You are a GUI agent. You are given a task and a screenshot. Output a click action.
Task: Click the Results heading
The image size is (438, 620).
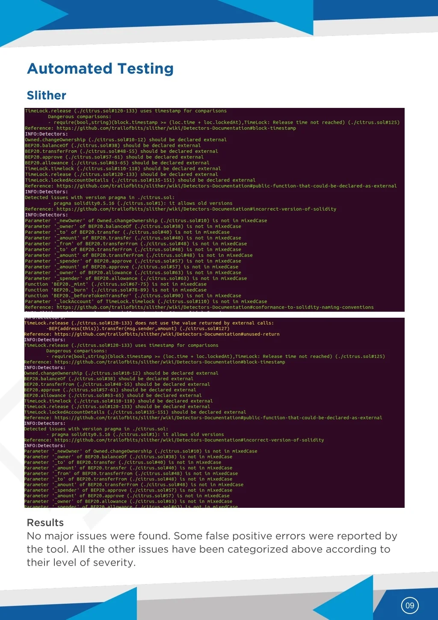pos(45,522)
